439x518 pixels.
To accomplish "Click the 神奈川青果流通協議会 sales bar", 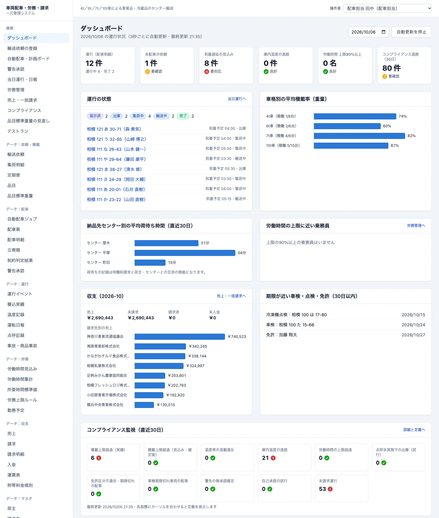I will [180, 337].
